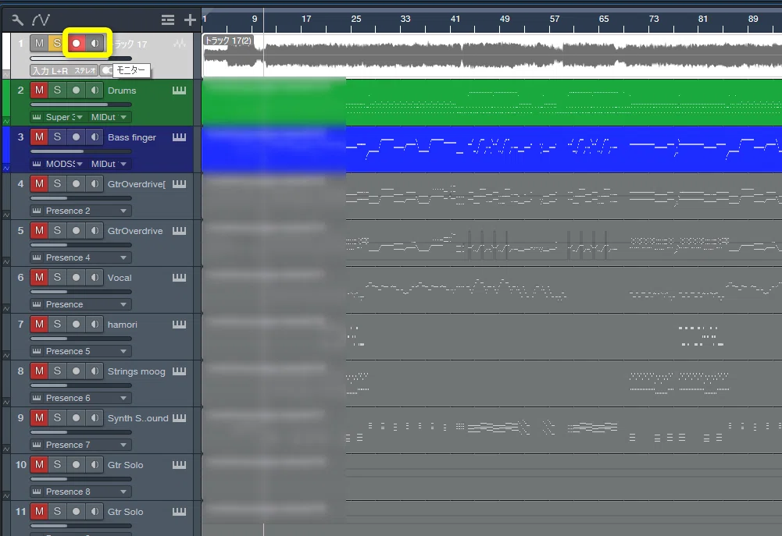Open the track list menu icon

click(x=168, y=20)
